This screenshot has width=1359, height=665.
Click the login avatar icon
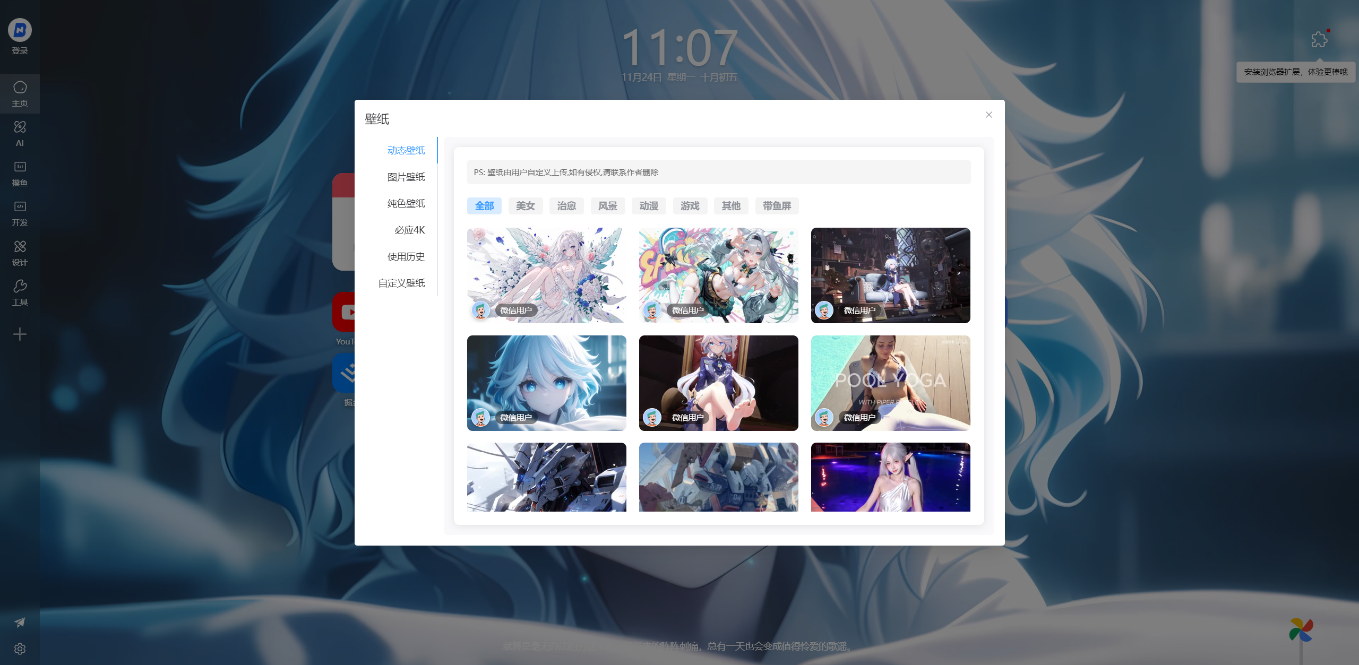click(20, 30)
